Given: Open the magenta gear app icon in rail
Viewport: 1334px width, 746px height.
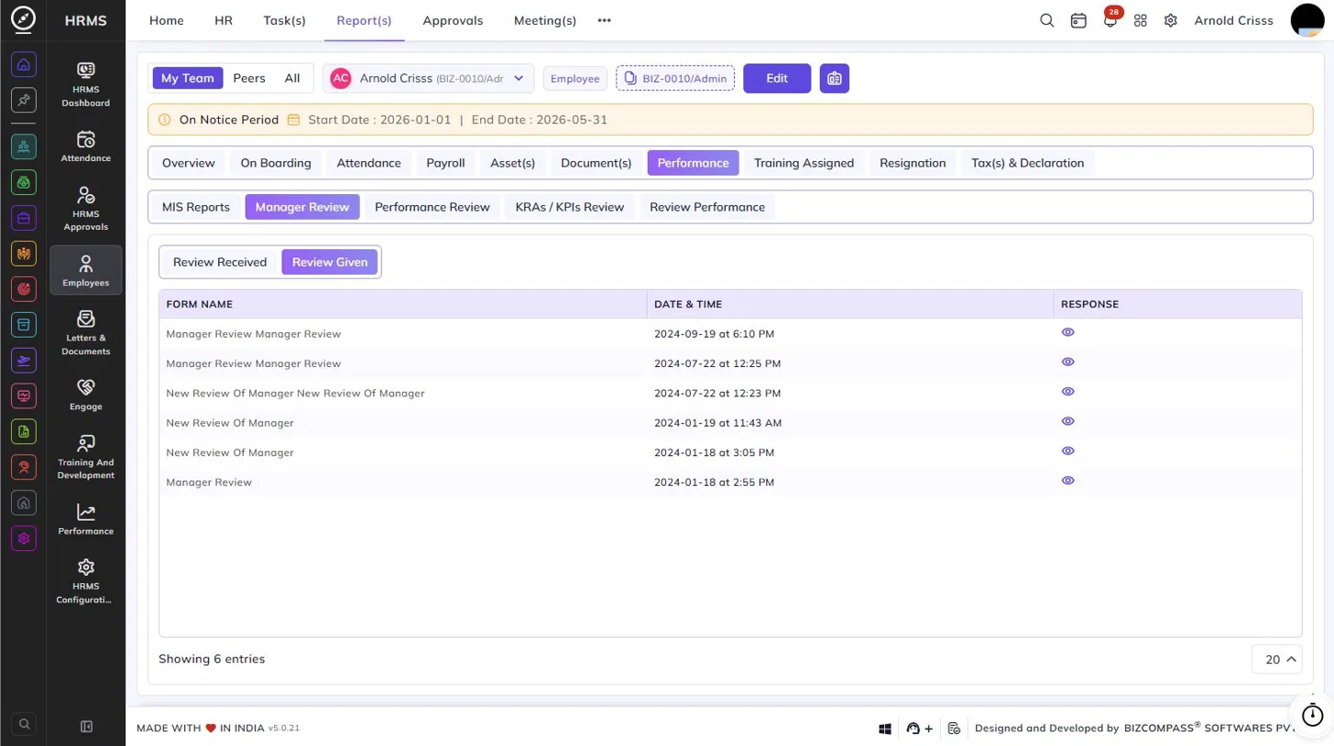Looking at the screenshot, I should click(24, 538).
